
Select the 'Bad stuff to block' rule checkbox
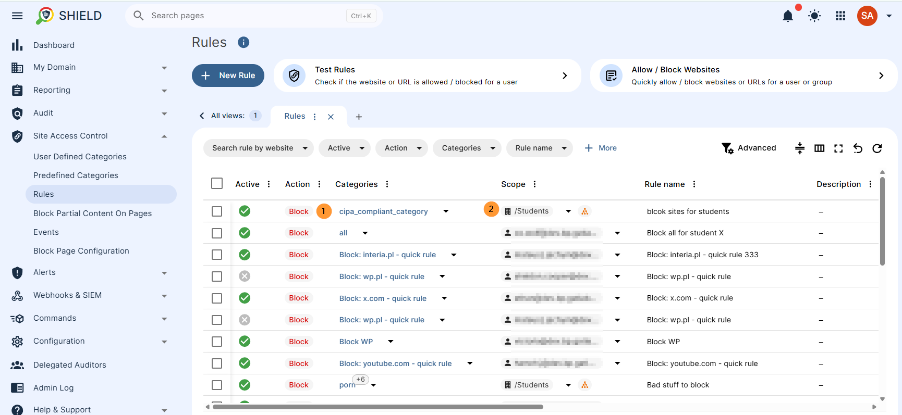tap(217, 385)
